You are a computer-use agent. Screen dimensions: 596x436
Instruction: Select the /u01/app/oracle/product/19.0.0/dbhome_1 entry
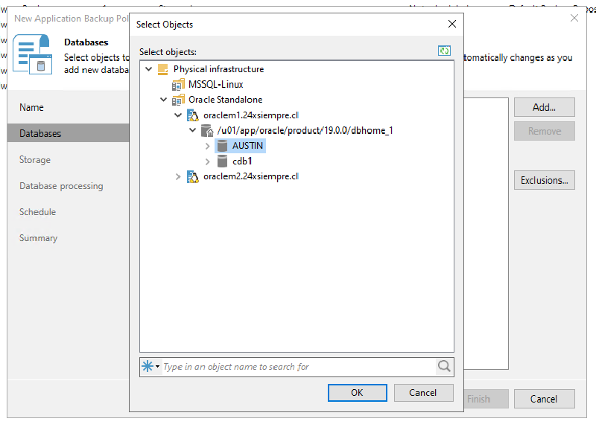tap(305, 130)
